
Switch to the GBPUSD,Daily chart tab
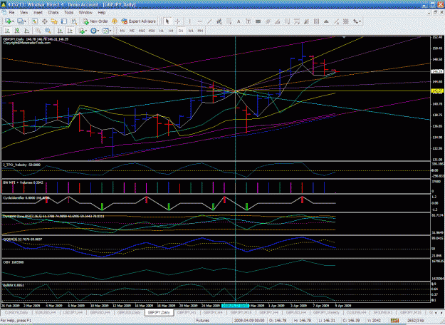129,312
